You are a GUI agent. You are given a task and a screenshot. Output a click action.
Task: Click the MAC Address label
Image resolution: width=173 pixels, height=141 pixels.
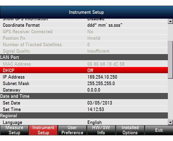(17, 64)
